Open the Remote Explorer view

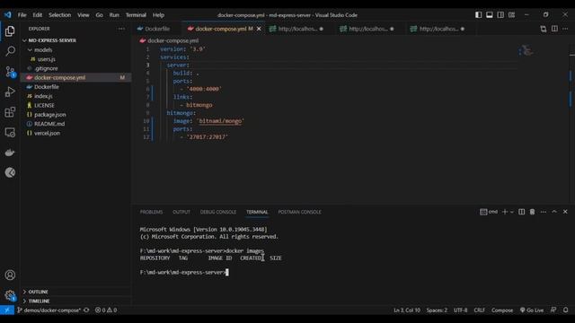(10, 132)
